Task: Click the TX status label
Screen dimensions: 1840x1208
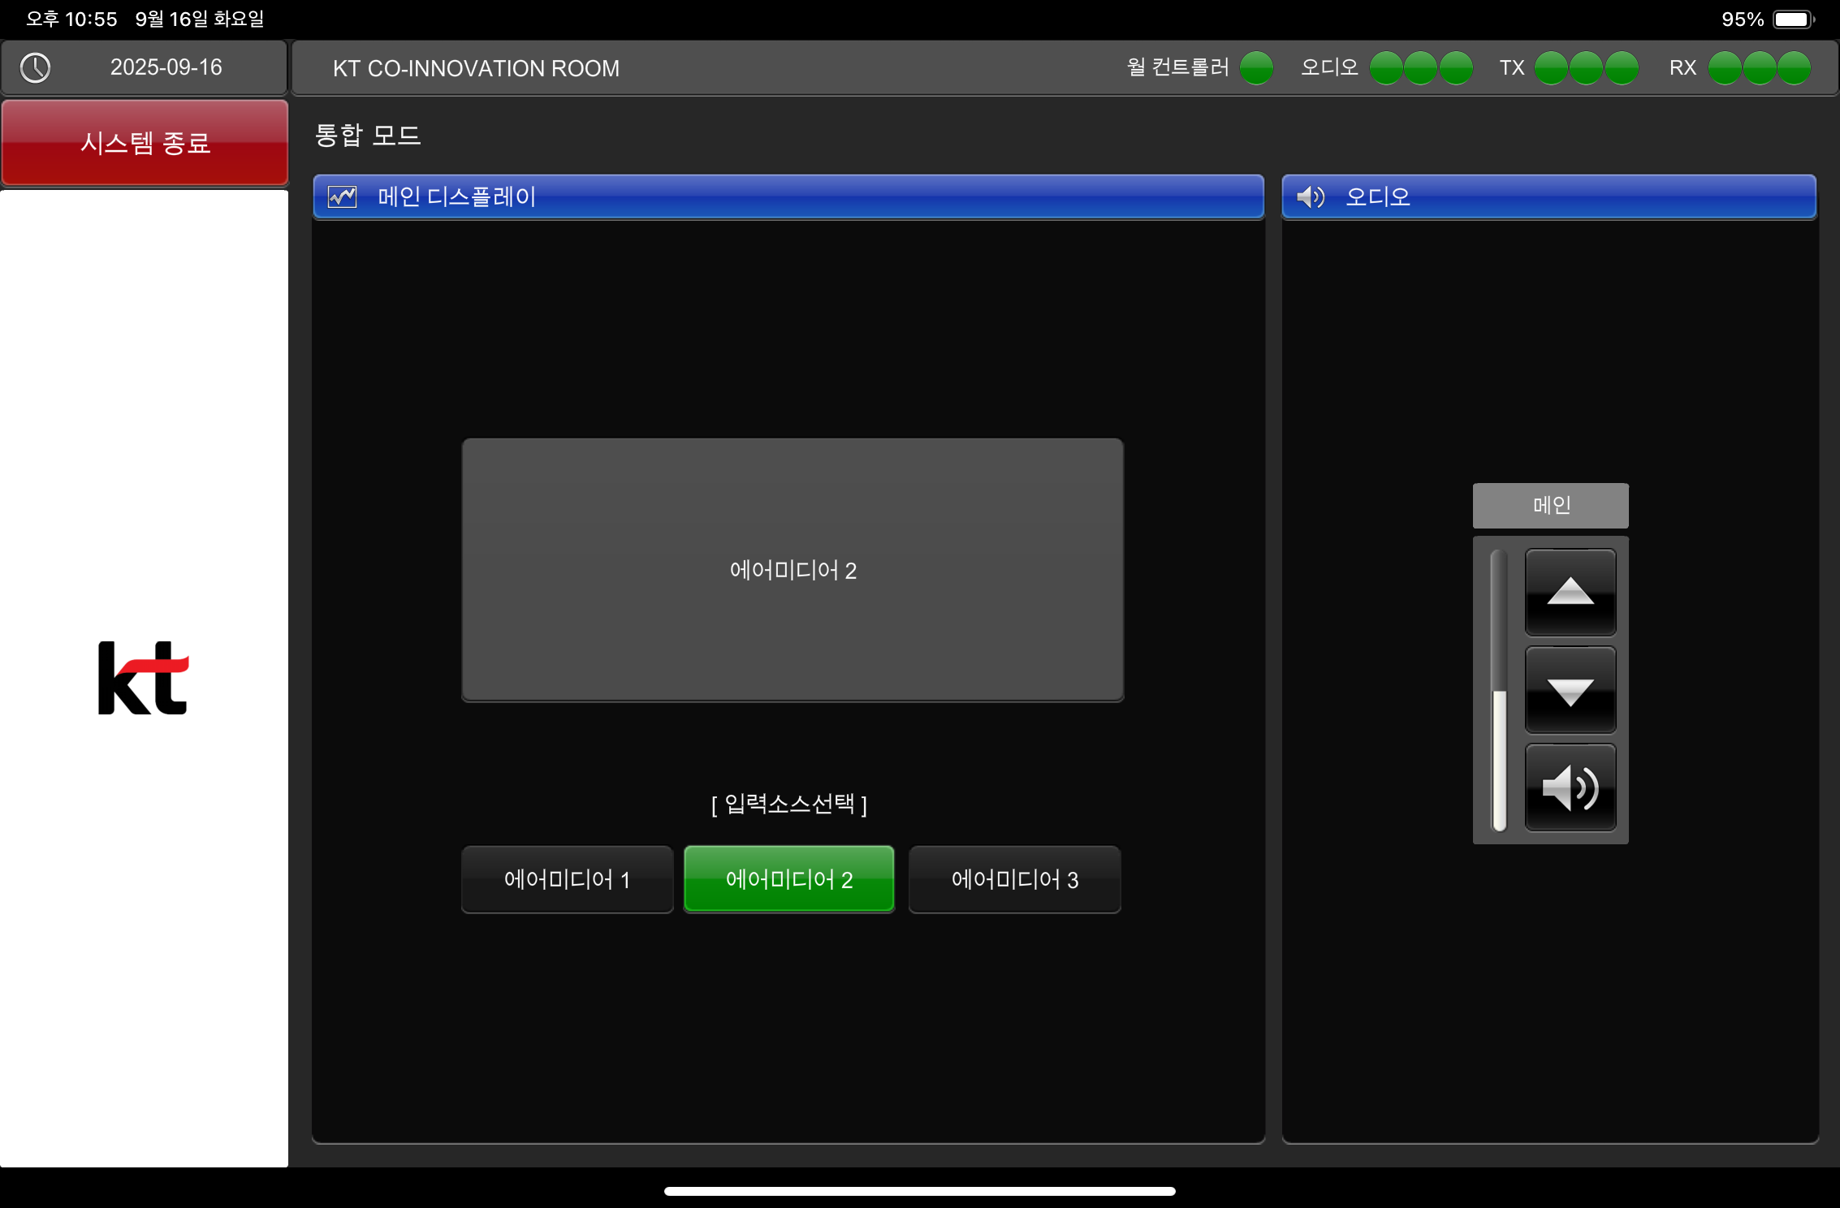Action: [x=1512, y=68]
